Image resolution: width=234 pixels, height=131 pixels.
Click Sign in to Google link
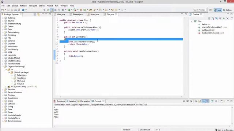[223, 130]
